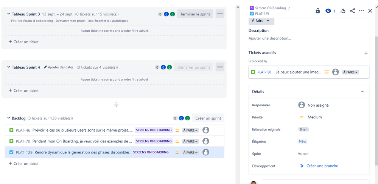Select backlog row PLAT-70 Pendant mon On Boarding

pyautogui.click(x=115, y=141)
